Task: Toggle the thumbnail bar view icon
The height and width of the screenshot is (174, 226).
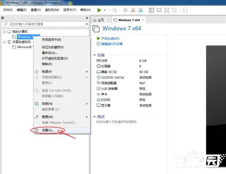Action: (x=159, y=10)
